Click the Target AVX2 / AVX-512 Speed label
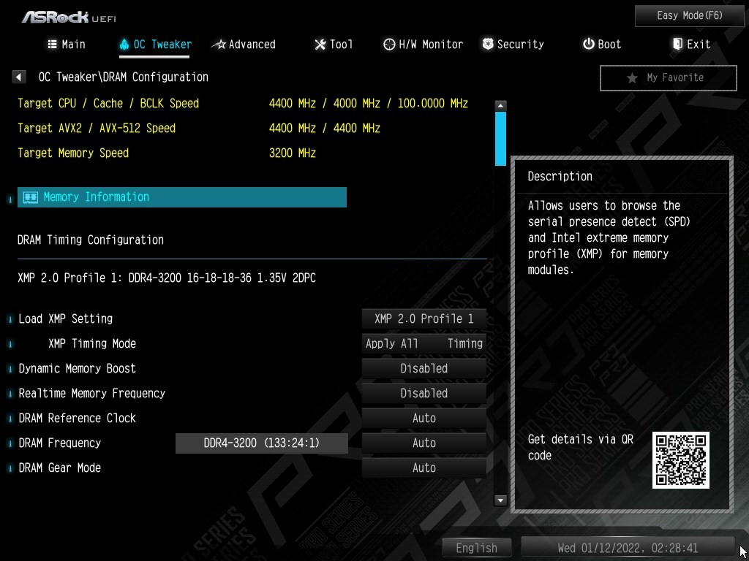This screenshot has height=561, width=749. click(97, 129)
